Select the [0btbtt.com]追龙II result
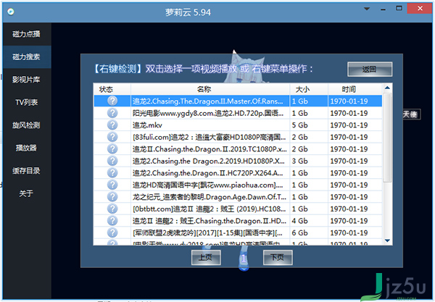 point(238,209)
